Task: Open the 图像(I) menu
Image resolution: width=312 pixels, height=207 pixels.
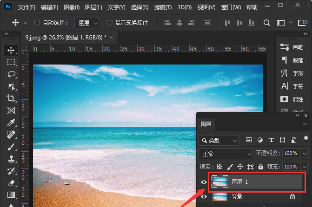Action: 72,7
